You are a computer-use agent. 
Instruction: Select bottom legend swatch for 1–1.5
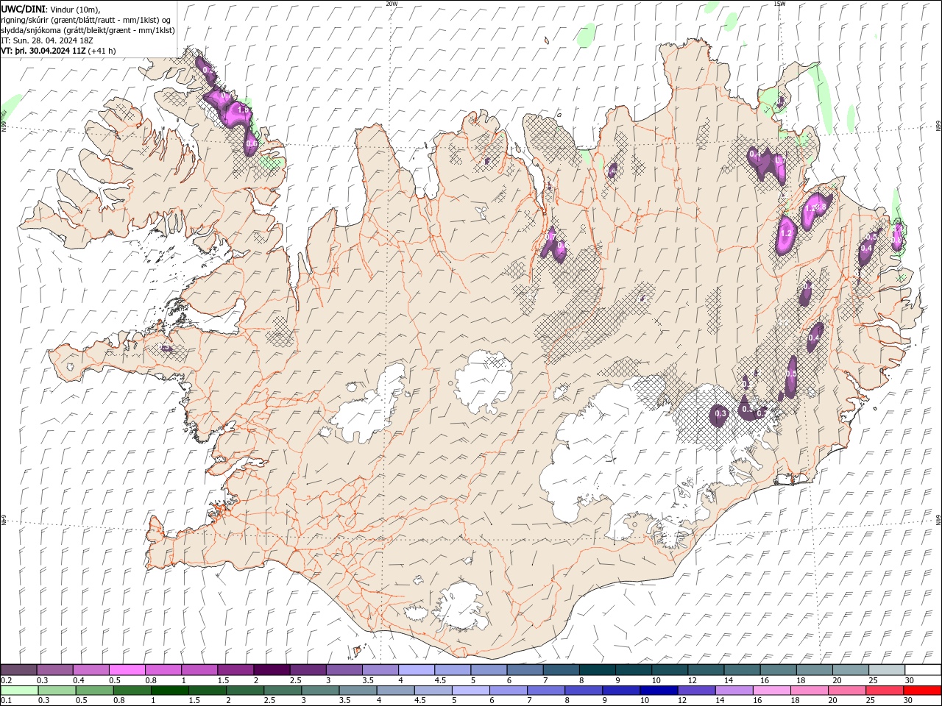pyautogui.click(x=170, y=691)
